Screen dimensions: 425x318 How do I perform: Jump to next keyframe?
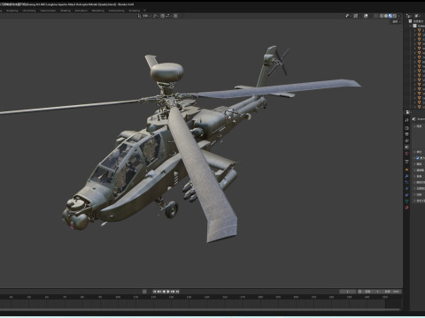(173, 291)
